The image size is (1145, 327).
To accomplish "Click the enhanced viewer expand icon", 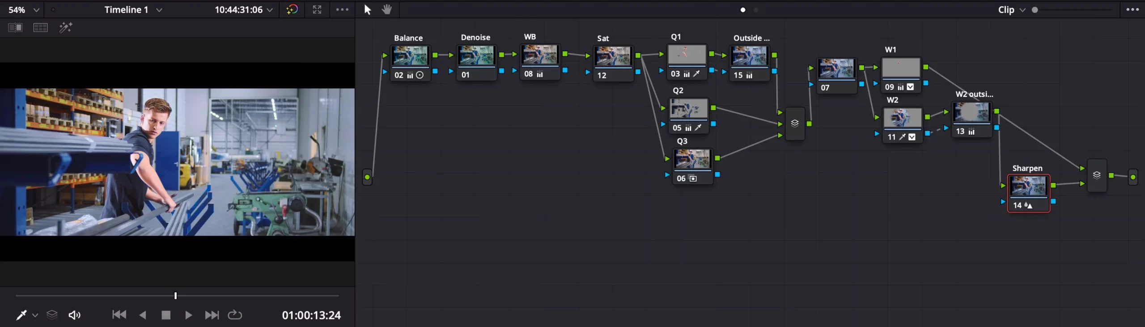I will coord(317,9).
